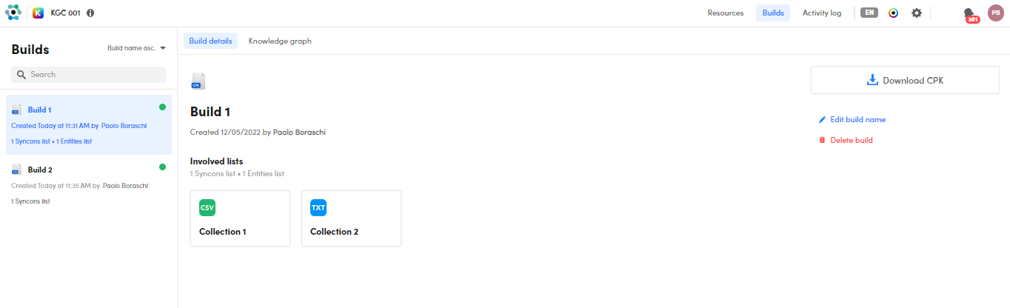Click the TXT icon on Collection 2
The width and height of the screenshot is (1010, 308).
click(x=318, y=207)
